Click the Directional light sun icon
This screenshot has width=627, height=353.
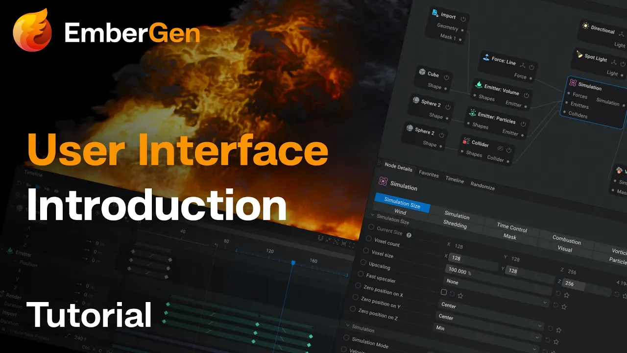click(x=585, y=25)
